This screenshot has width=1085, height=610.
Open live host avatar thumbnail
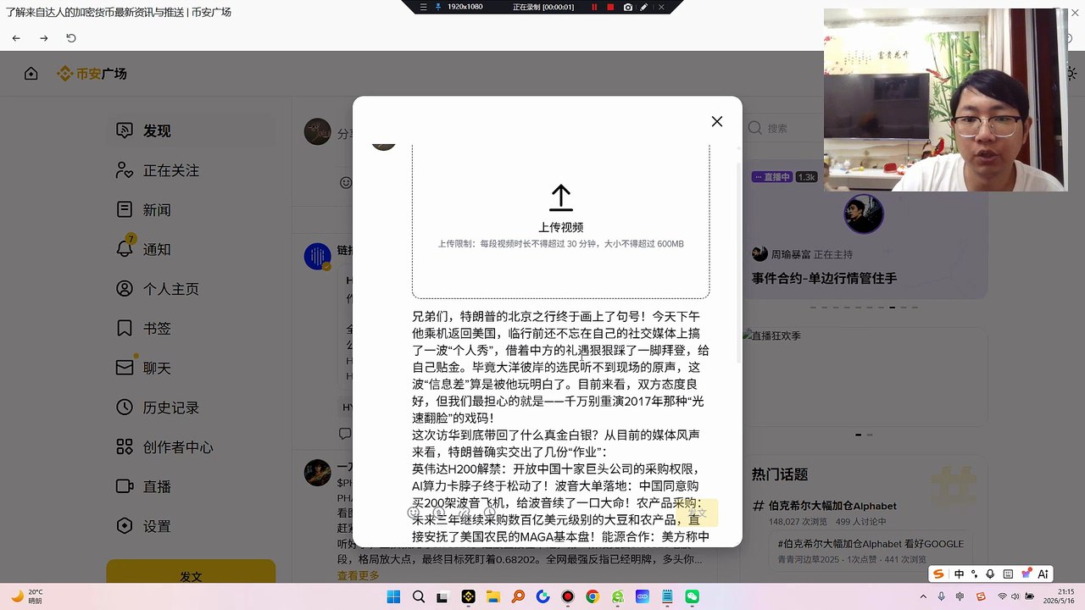[864, 214]
